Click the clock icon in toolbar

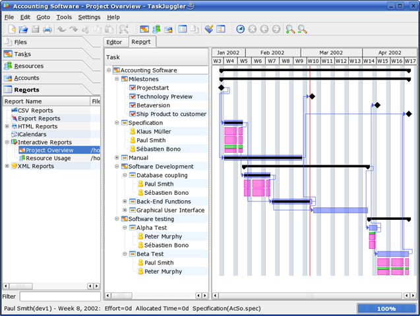point(241,29)
